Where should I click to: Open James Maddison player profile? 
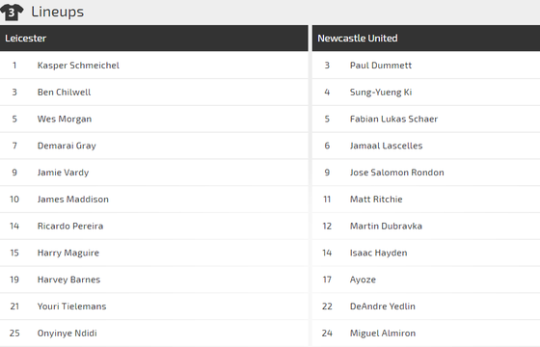[73, 200]
